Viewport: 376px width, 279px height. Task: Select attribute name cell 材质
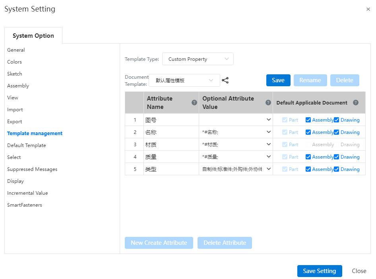coord(171,145)
